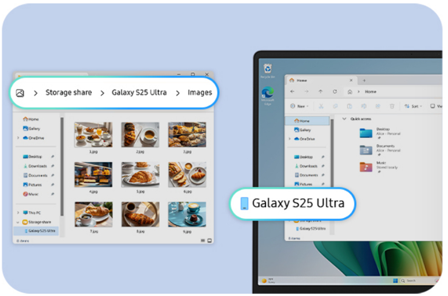Select Gallery in the Home window sidebar

click(302, 130)
